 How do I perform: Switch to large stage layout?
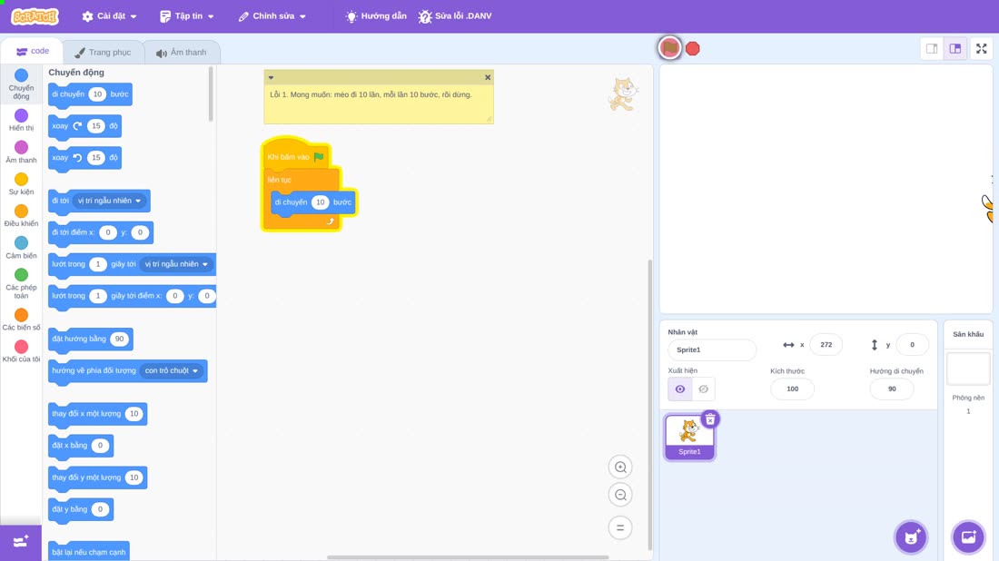(955, 48)
